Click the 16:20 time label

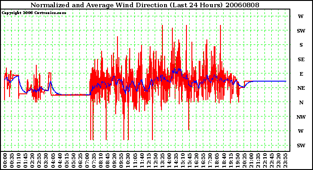(x=196, y=160)
